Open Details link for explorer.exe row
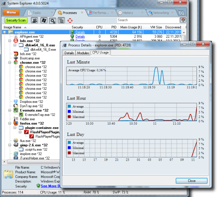Image resolution: width=218 pixels, height=197 pixels. pos(80,32)
